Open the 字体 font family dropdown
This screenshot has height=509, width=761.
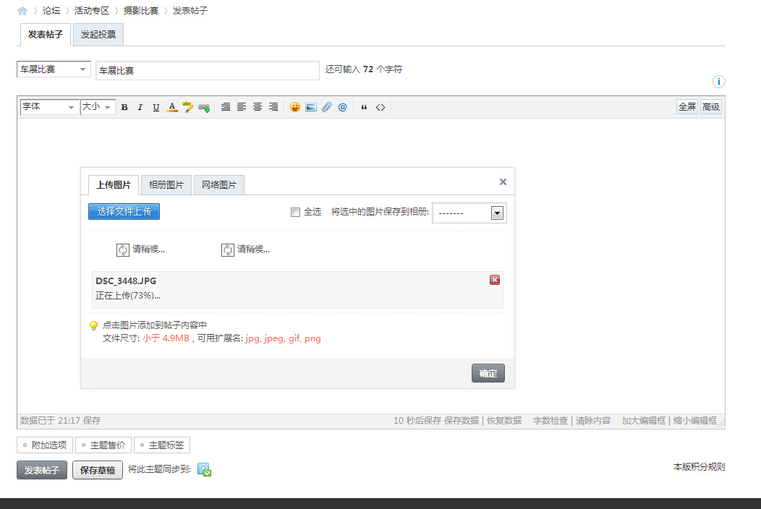(x=48, y=107)
